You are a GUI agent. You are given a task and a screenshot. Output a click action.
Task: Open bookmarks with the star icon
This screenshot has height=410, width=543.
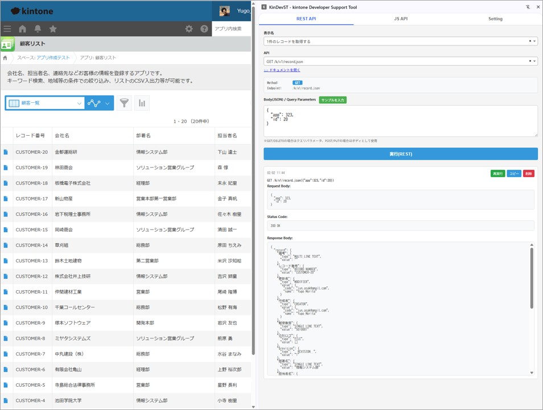[53, 29]
